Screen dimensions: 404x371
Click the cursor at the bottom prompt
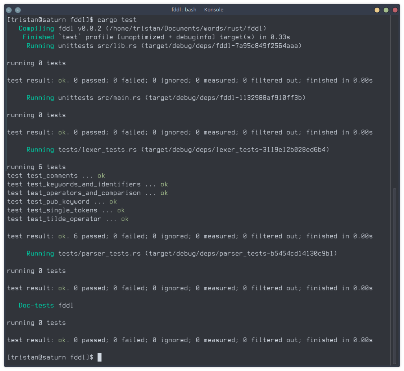100,357
